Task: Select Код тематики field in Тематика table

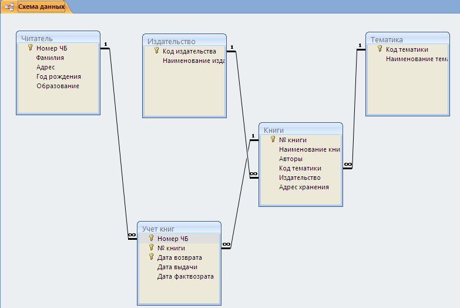Action: 408,49
